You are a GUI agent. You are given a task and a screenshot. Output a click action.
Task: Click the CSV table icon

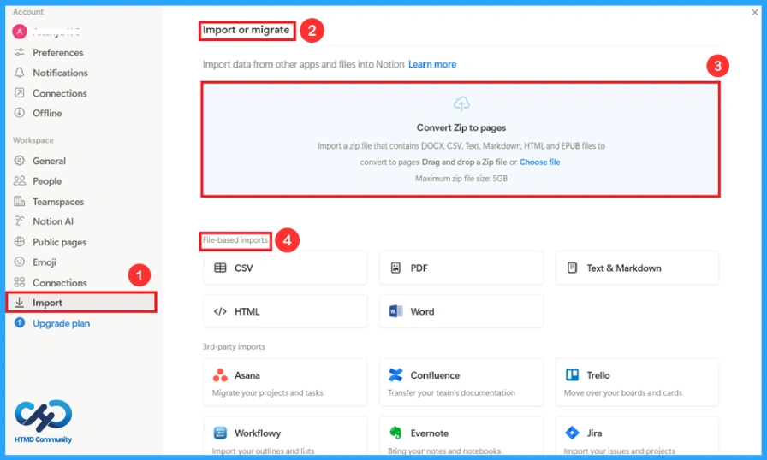(x=220, y=268)
